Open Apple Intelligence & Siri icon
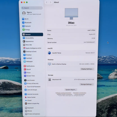The height and width of the screenshot is (117, 117). (24, 48)
